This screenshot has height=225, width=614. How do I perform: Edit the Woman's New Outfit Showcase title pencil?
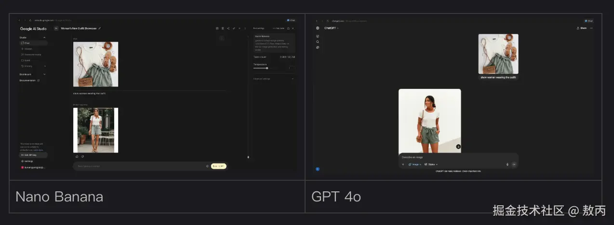[x=100, y=28]
